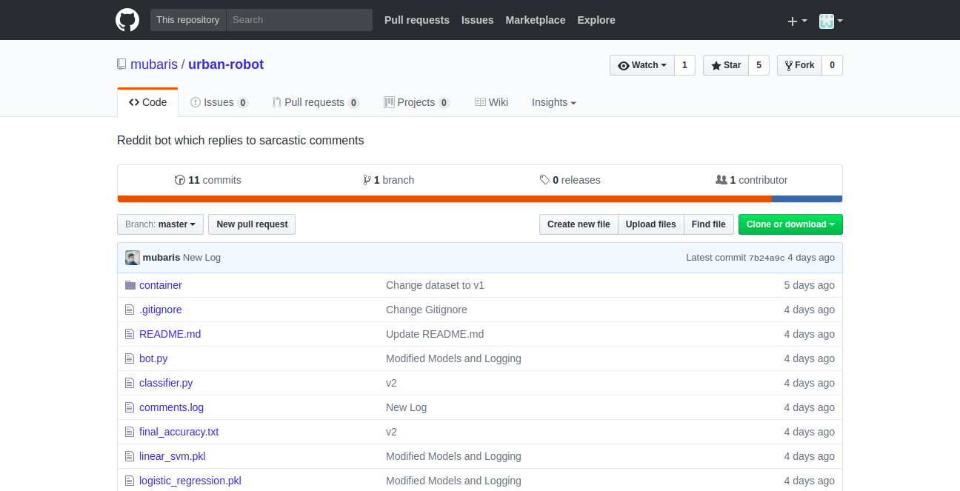This screenshot has height=491, width=960.
Task: Click mubaris avatar in latest commit row
Action: [133, 258]
